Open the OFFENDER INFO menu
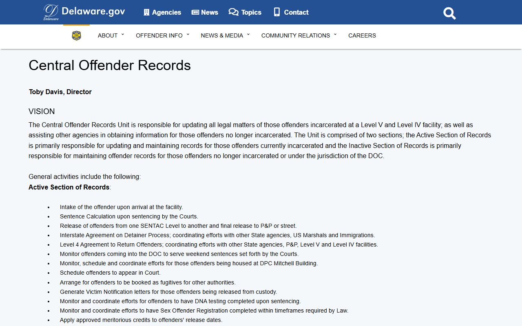522x326 pixels. (x=159, y=35)
